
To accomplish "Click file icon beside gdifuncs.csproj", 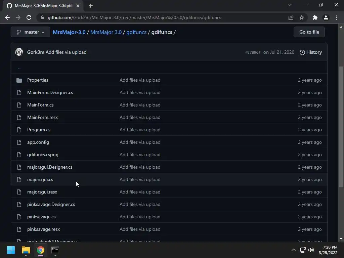I will coord(19,155).
